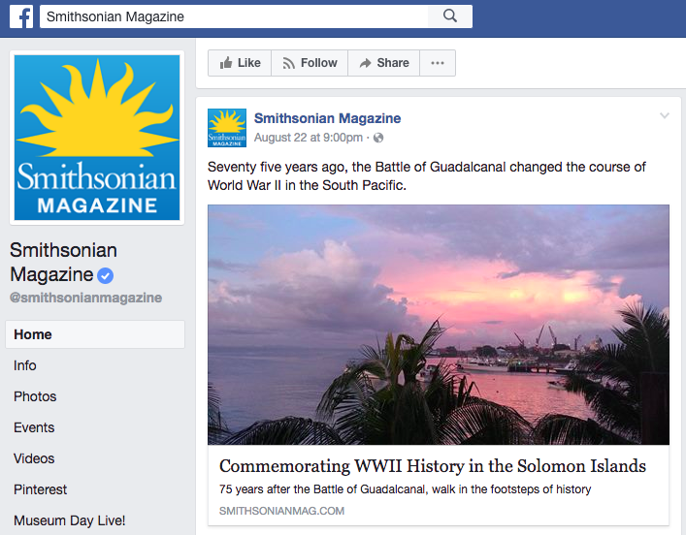Image resolution: width=686 pixels, height=535 pixels.
Task: Open the Pinterest section
Action: pyautogui.click(x=40, y=489)
